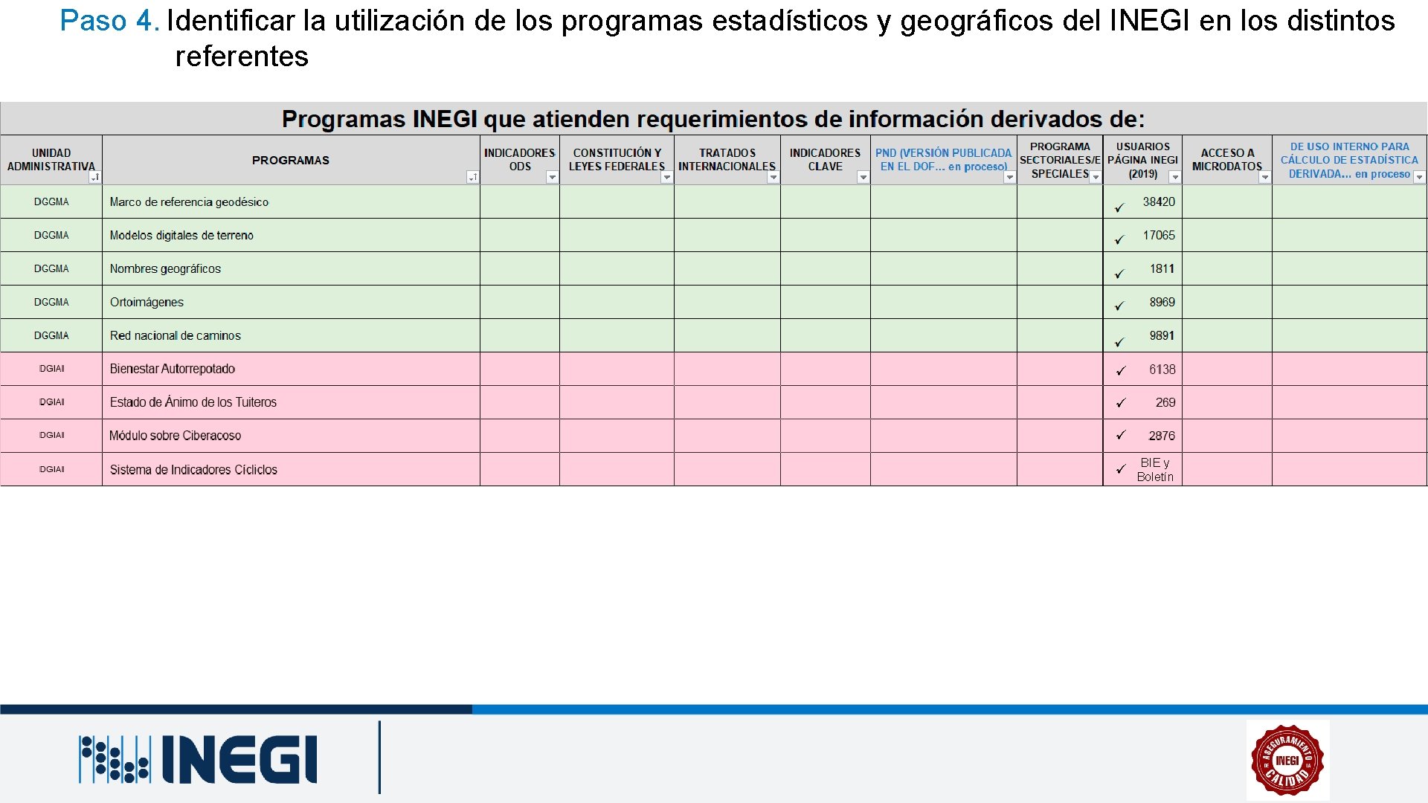The width and height of the screenshot is (1428, 803).
Task: Select the PND versión publicada header
Action: pyautogui.click(x=943, y=159)
